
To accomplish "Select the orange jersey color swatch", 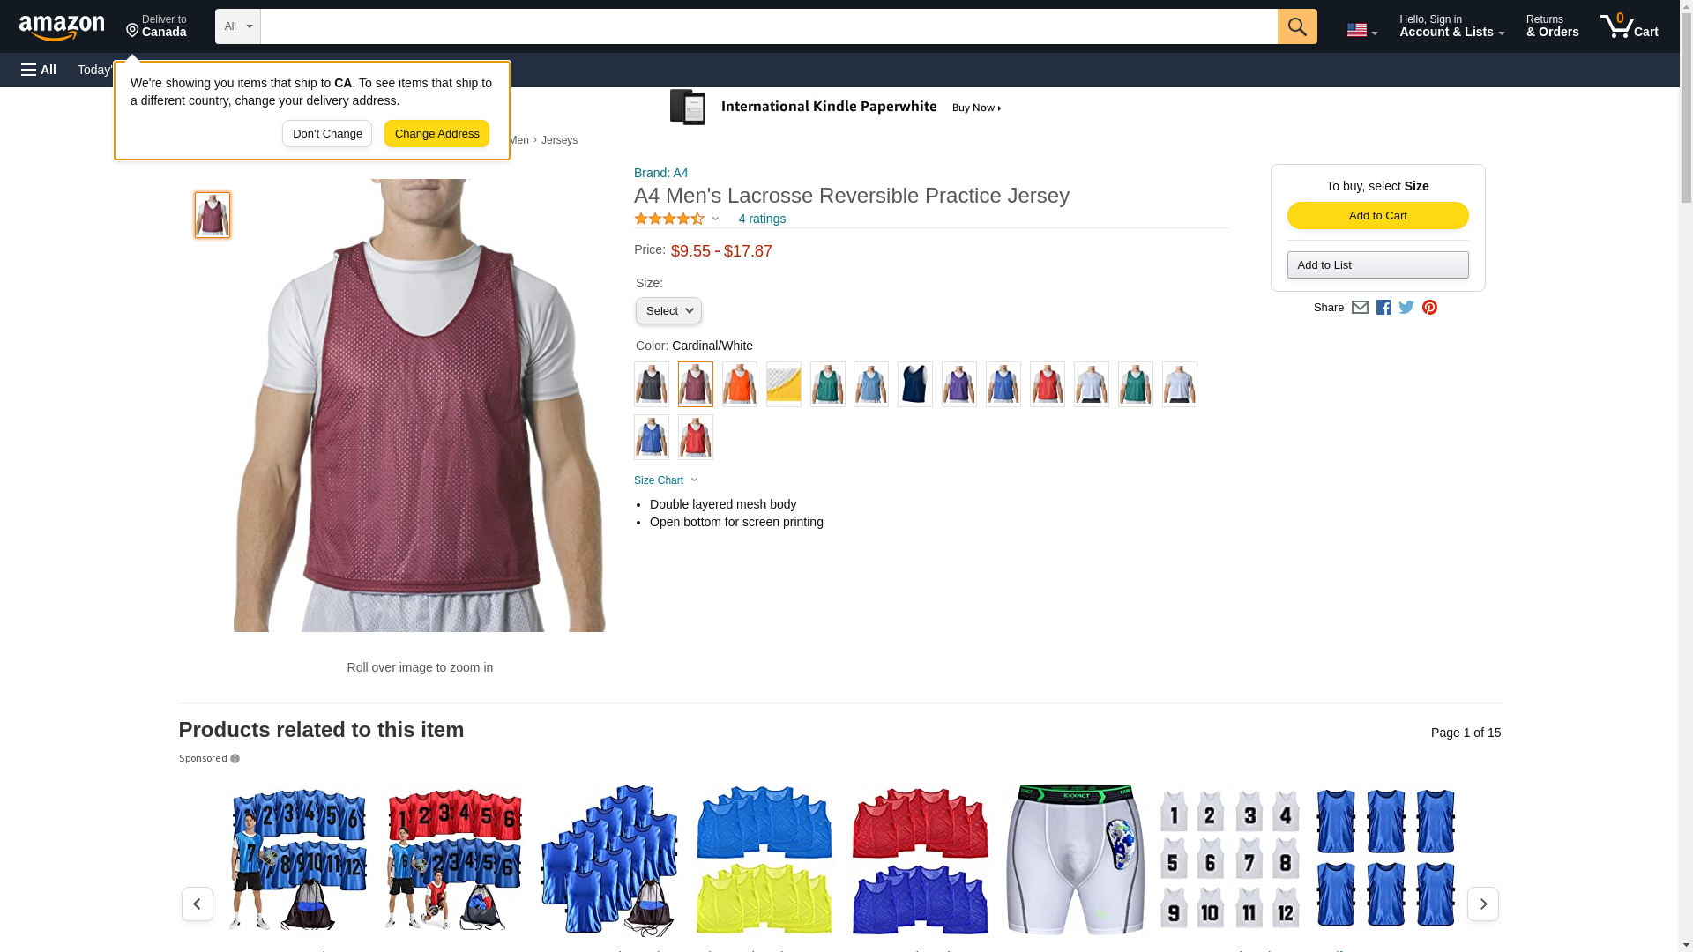I will coord(739,384).
